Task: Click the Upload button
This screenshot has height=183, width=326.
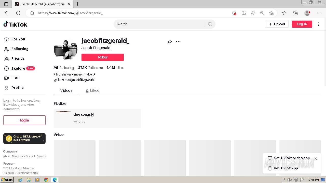Action: tap(277, 24)
